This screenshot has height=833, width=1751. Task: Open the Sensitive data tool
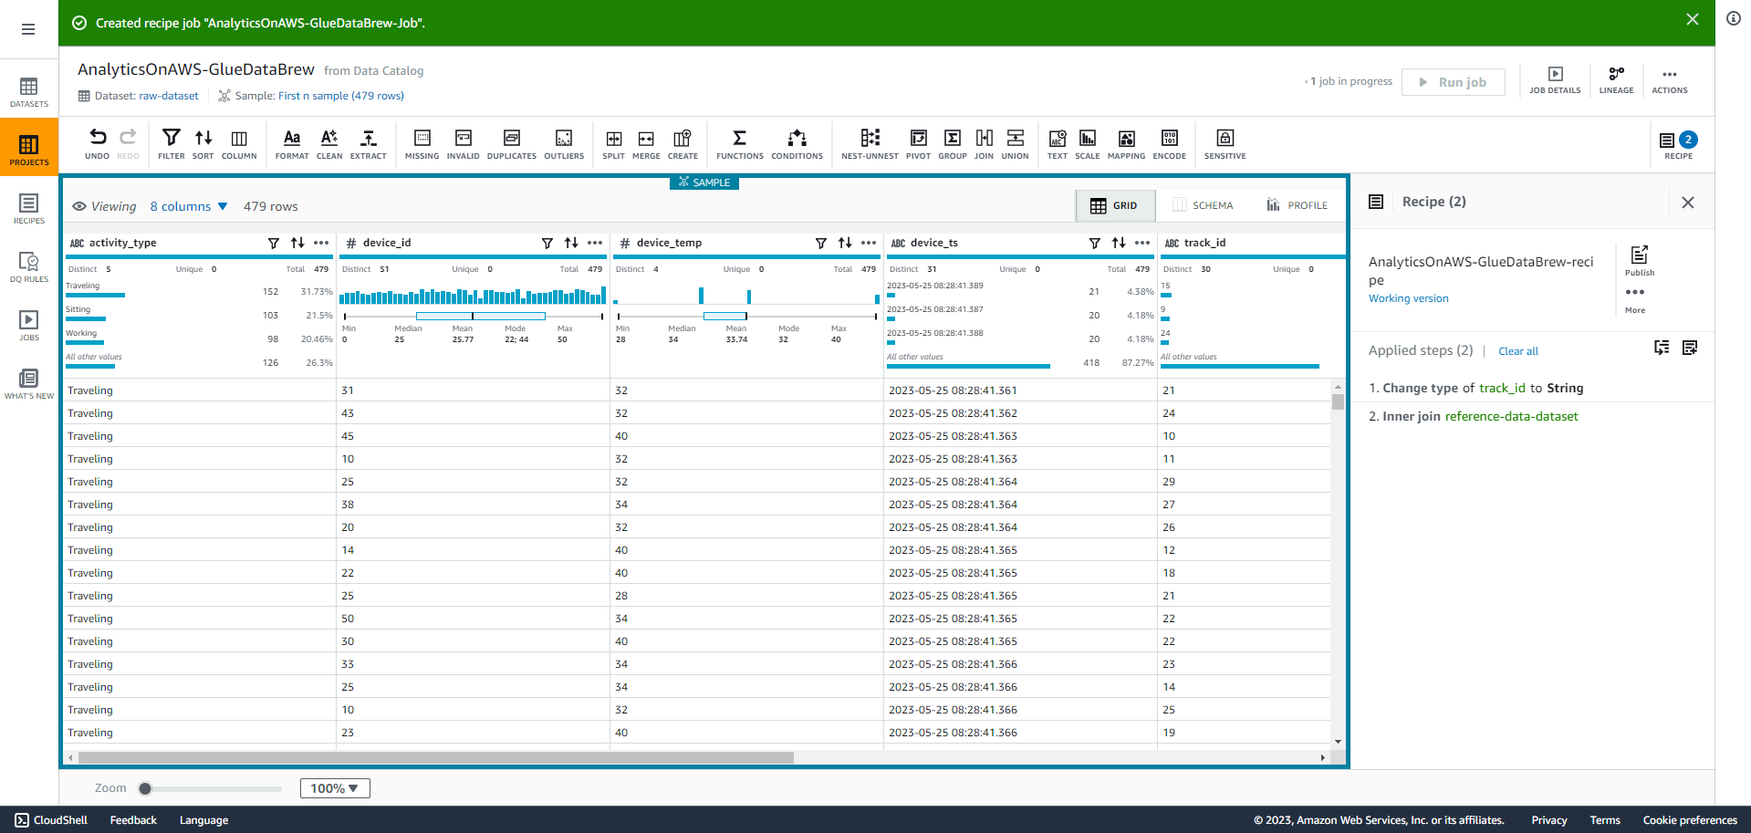(x=1225, y=144)
